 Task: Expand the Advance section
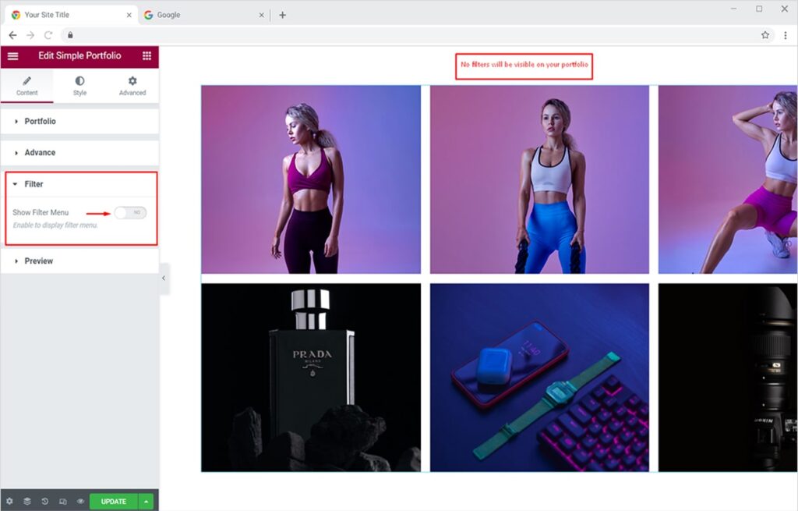tap(40, 153)
